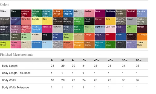
Task: Click the Body Width Tolerance row label
Action: coord(15,87)
